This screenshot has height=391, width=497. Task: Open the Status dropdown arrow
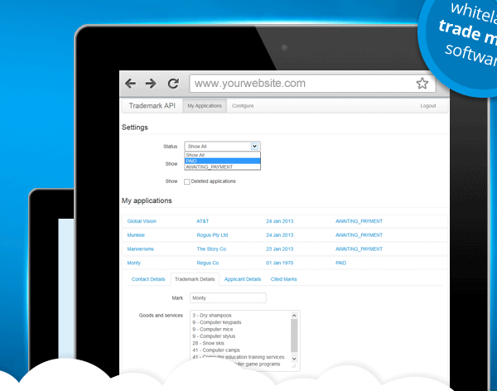(x=254, y=146)
